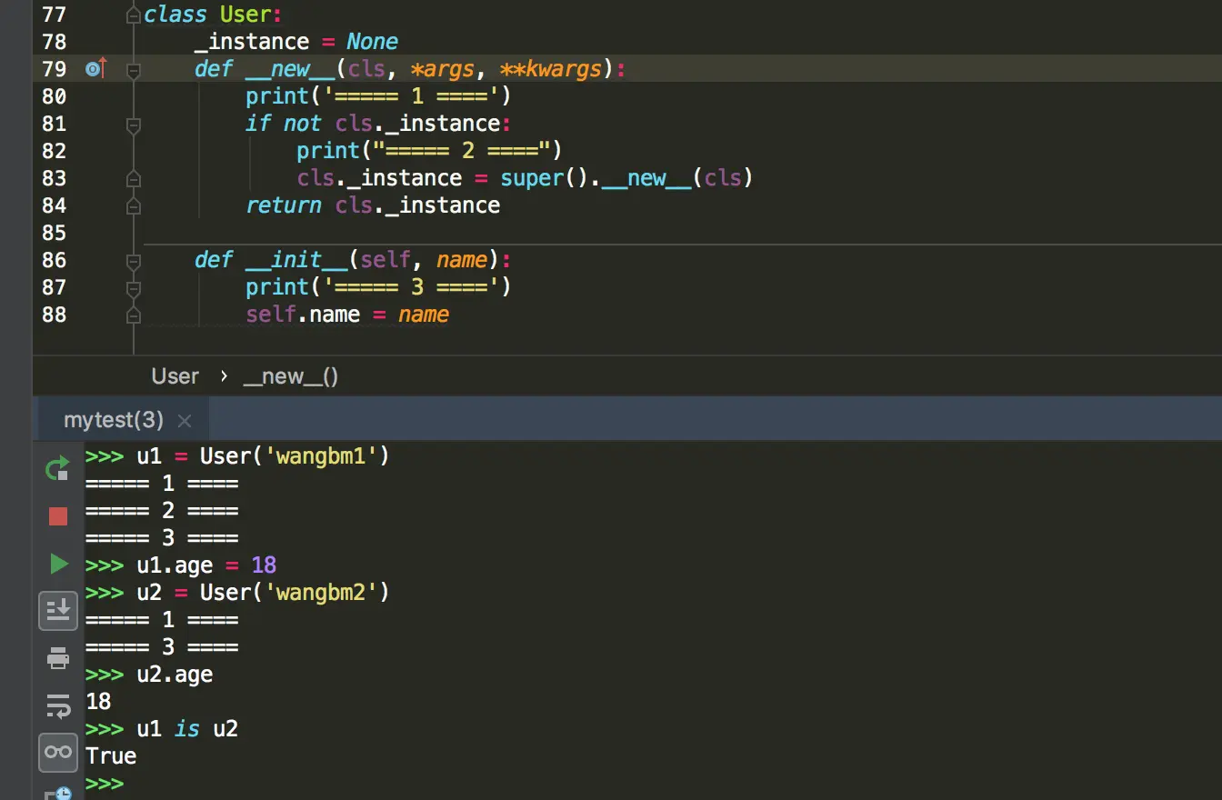
Task: Click the fold end marker on line 88
Action: 134,315
